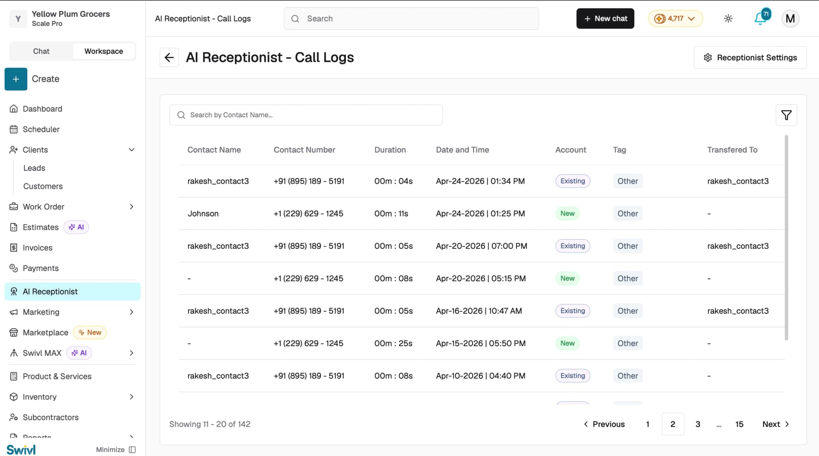Open Customers under Clients
819x456 pixels.
click(x=43, y=186)
